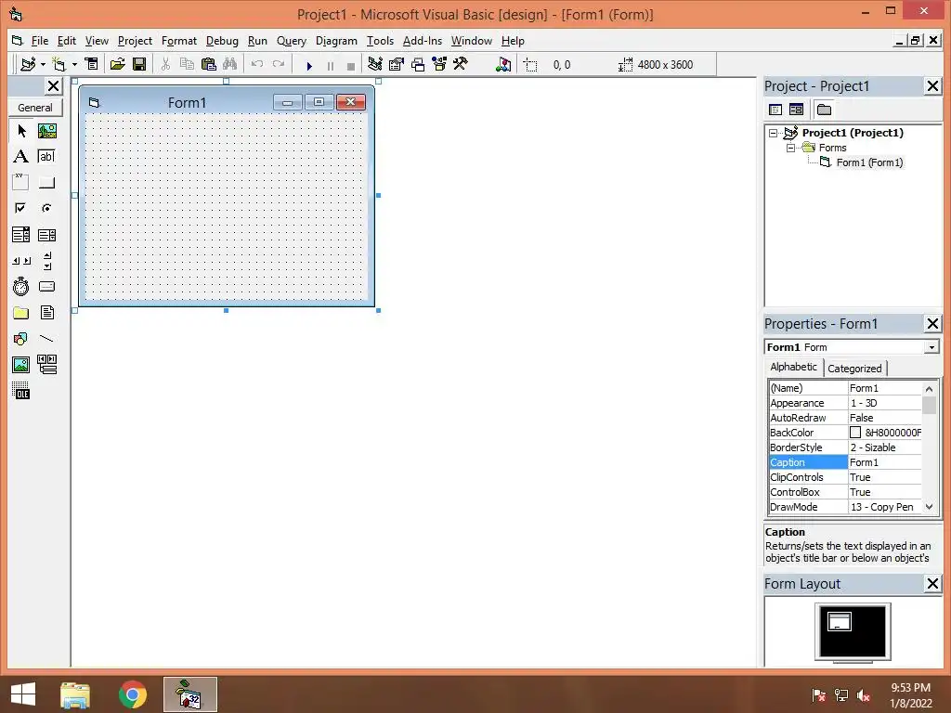Select the DriveListBox tool
Viewport: 951px width, 713px height.
tap(46, 286)
